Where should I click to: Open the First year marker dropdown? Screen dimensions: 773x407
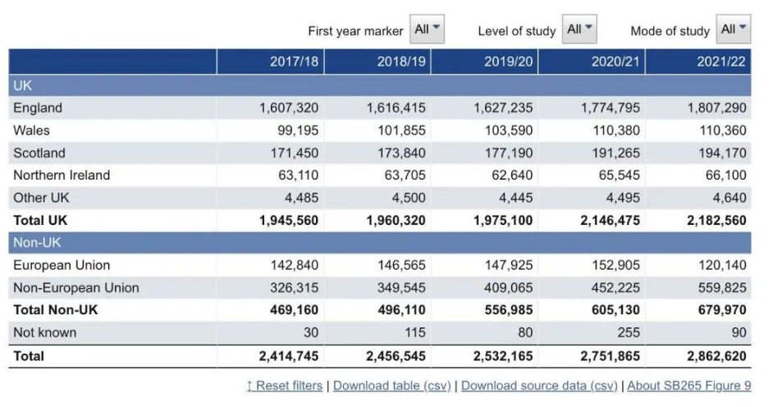point(428,30)
